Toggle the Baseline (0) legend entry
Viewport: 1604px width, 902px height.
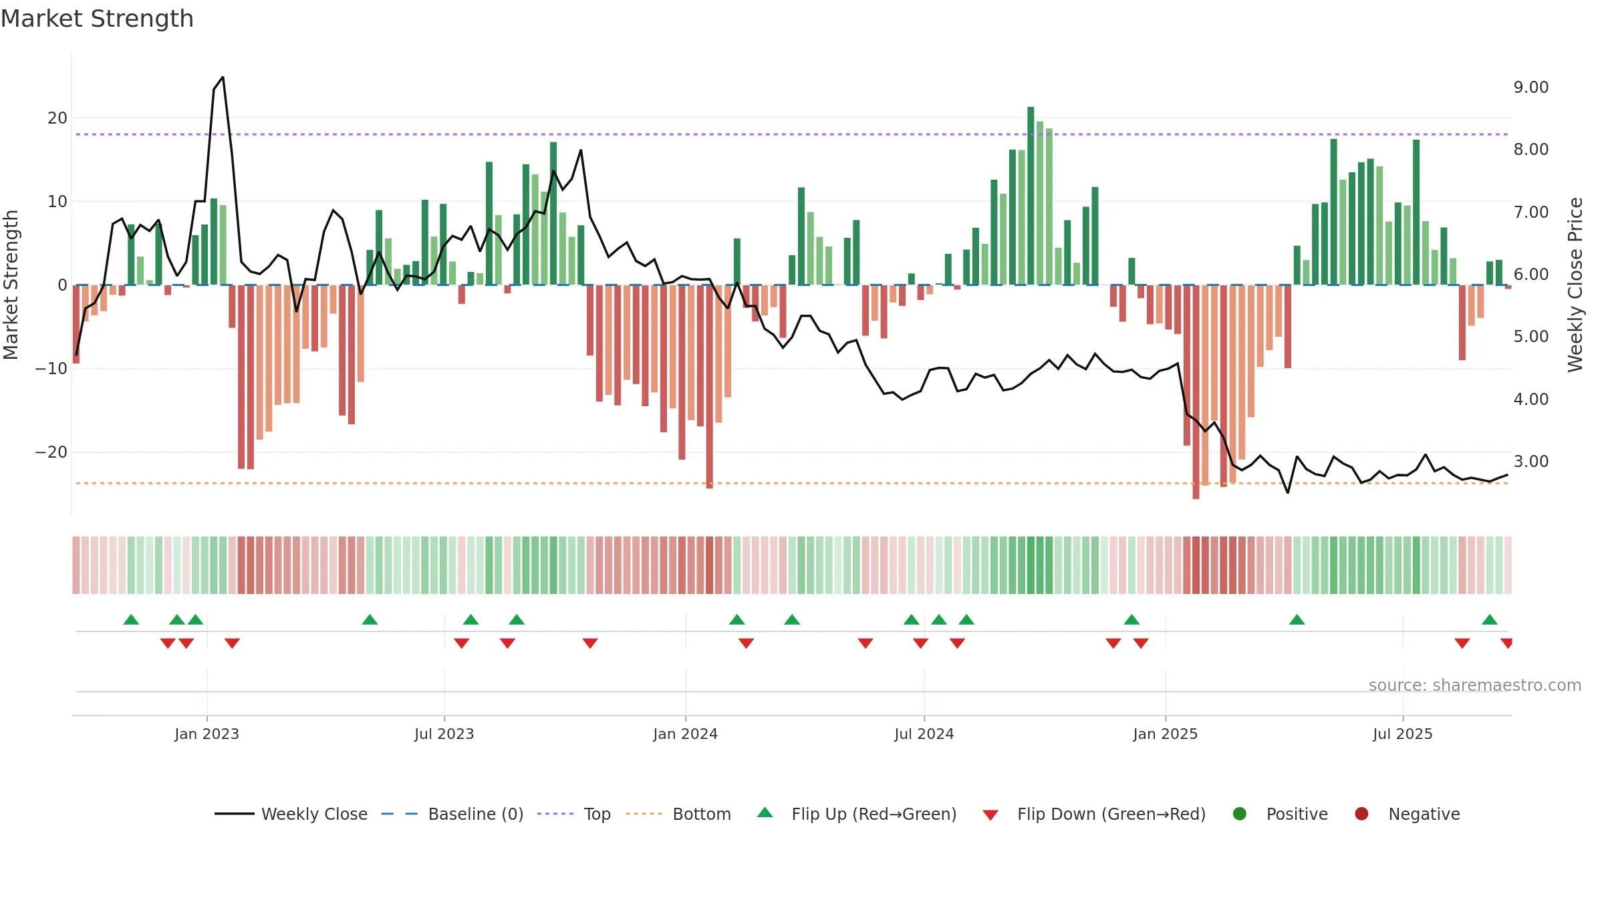point(452,814)
